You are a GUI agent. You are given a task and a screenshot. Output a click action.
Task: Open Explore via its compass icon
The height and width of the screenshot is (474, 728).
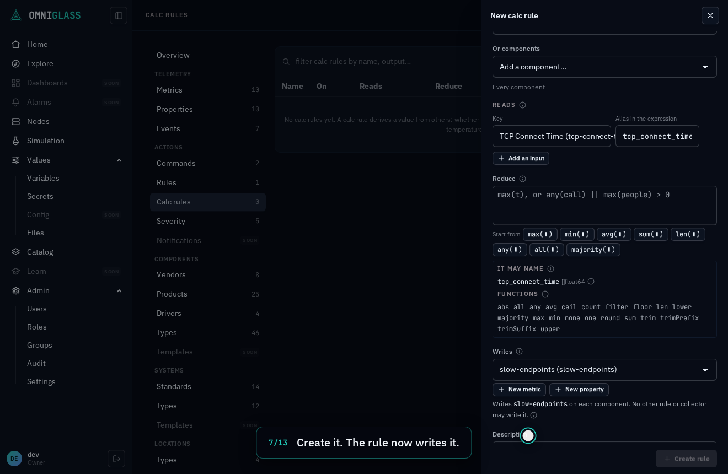16,63
